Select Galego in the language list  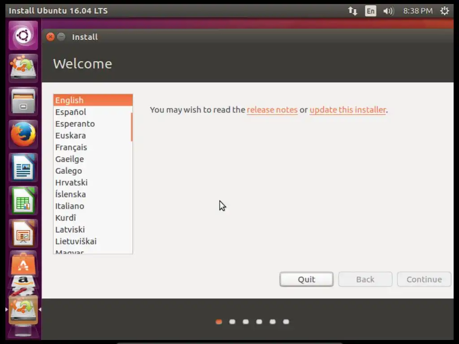click(92, 171)
